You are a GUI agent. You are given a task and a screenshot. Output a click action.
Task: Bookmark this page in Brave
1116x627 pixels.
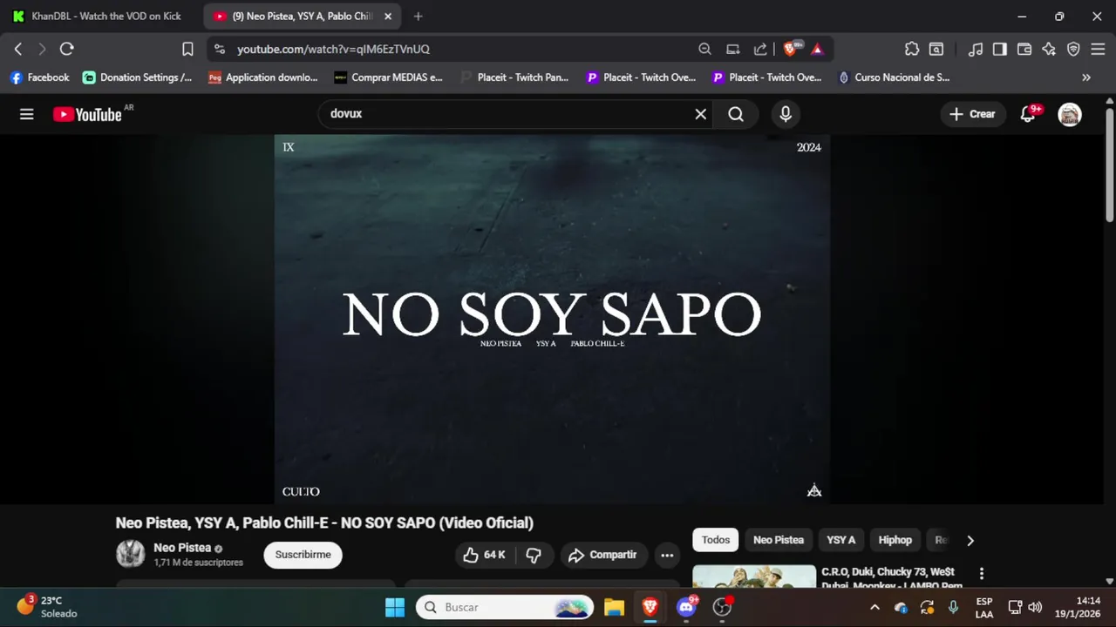pyautogui.click(x=187, y=49)
